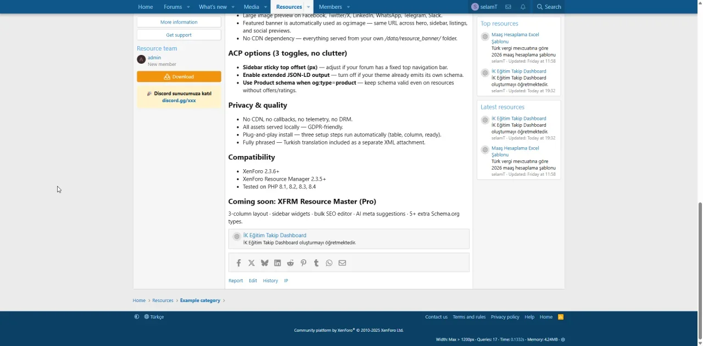Open Latest resources Maaş Hesaplama Excel Şablonu

[x=515, y=152]
